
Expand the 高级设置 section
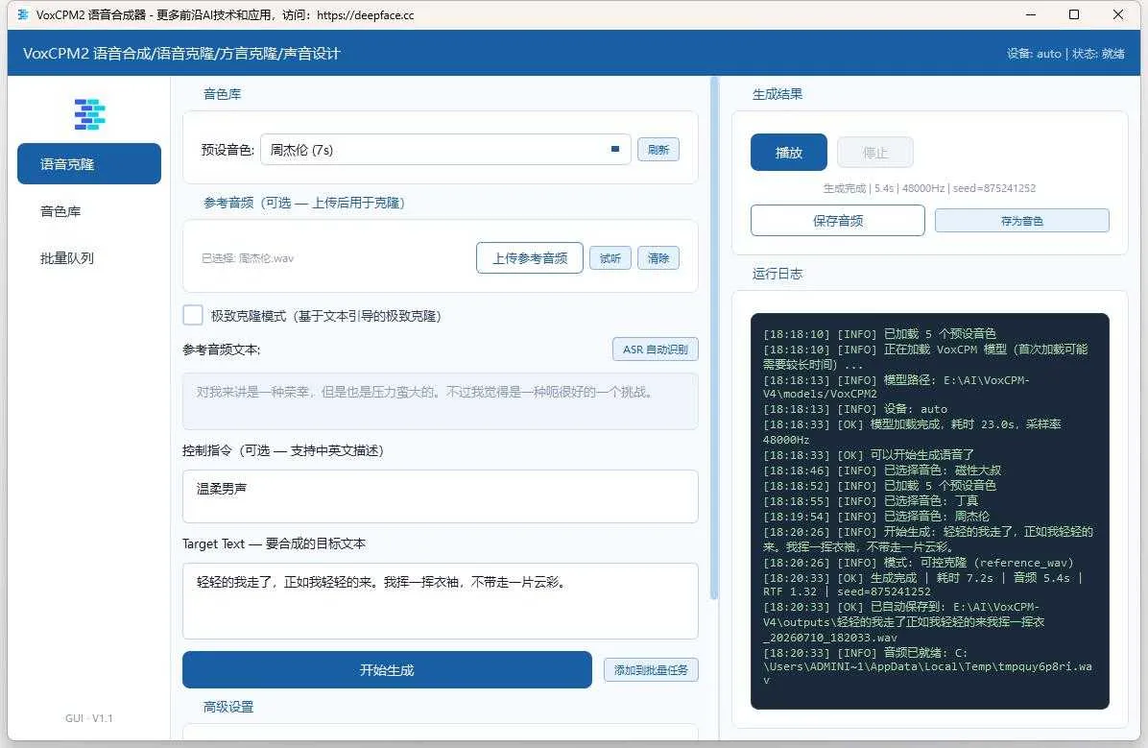228,707
